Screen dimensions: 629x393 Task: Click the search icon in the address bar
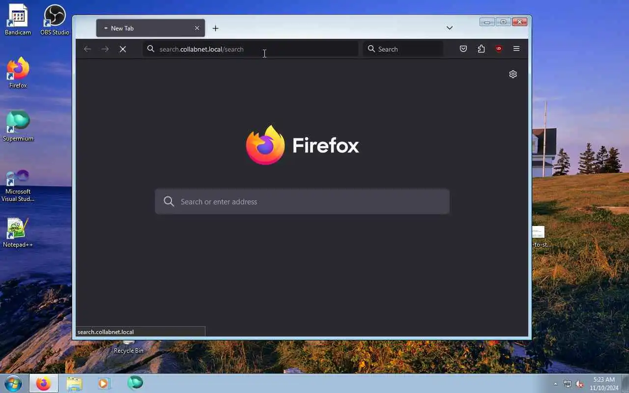point(151,49)
